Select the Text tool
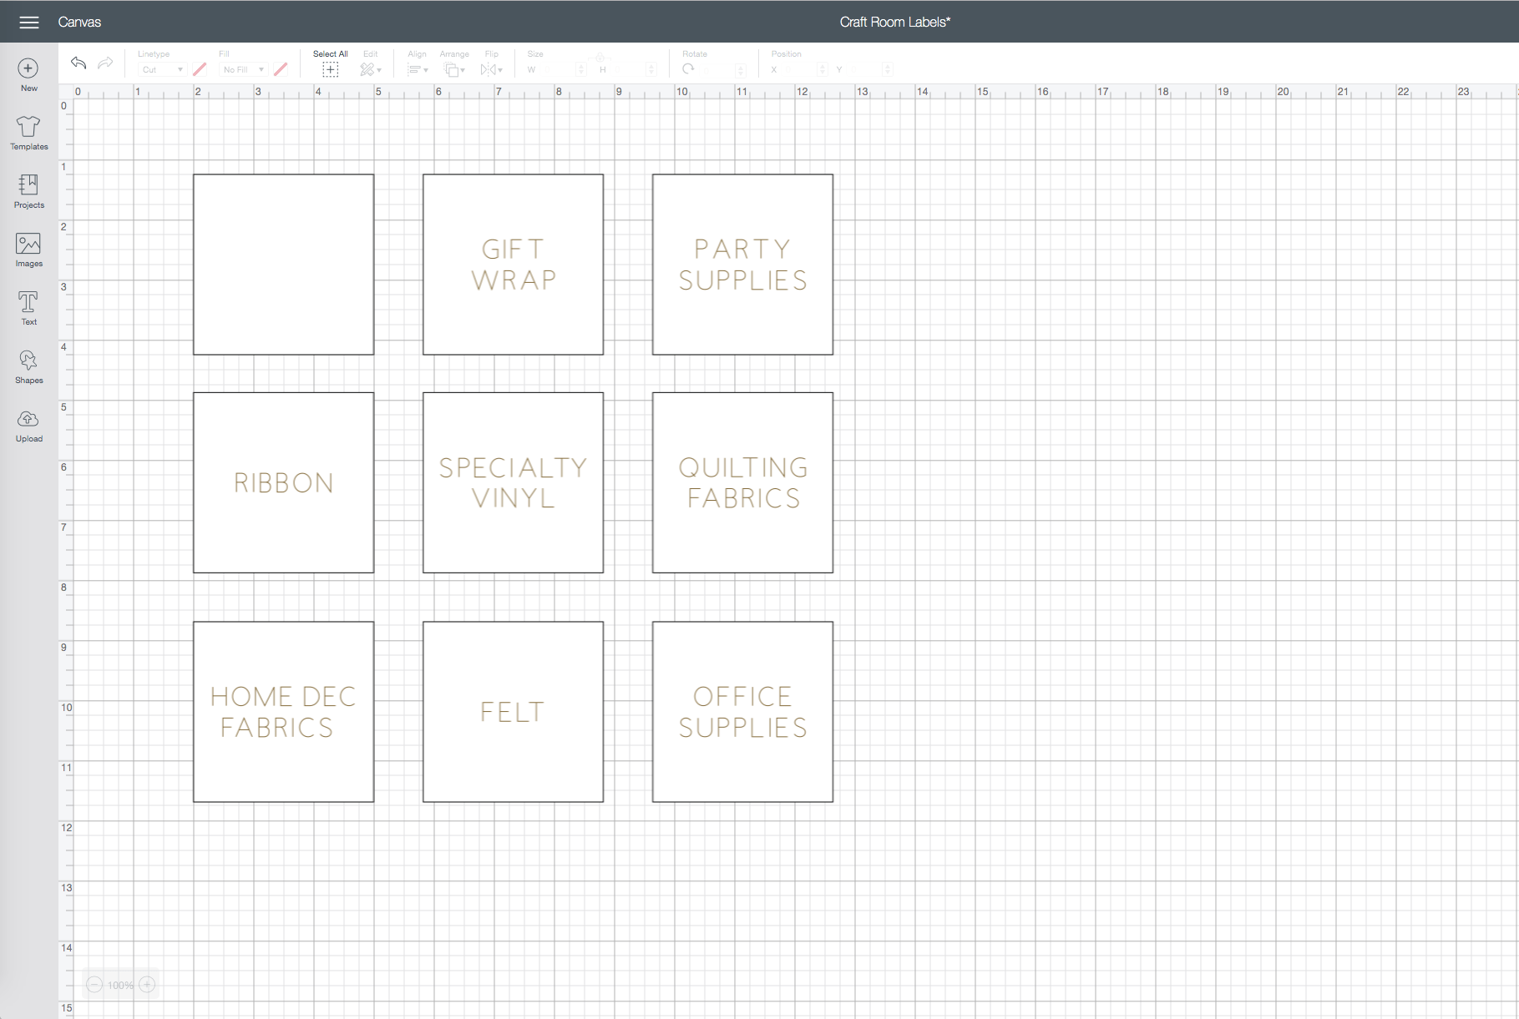 click(28, 302)
